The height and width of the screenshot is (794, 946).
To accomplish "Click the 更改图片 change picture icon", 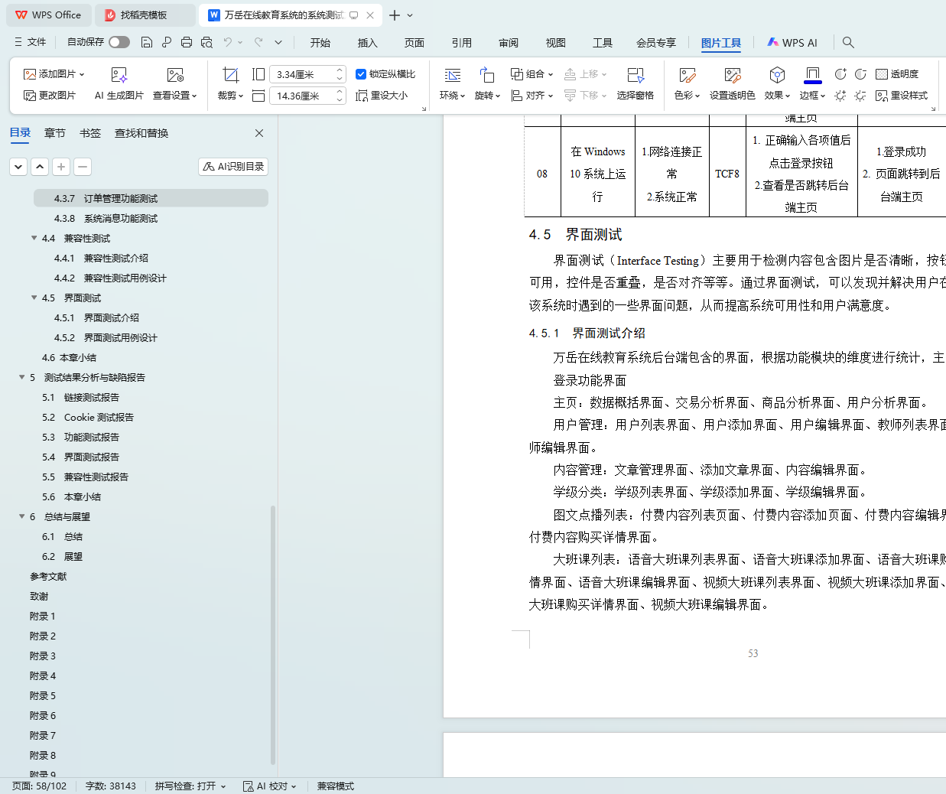I will click(x=30, y=96).
